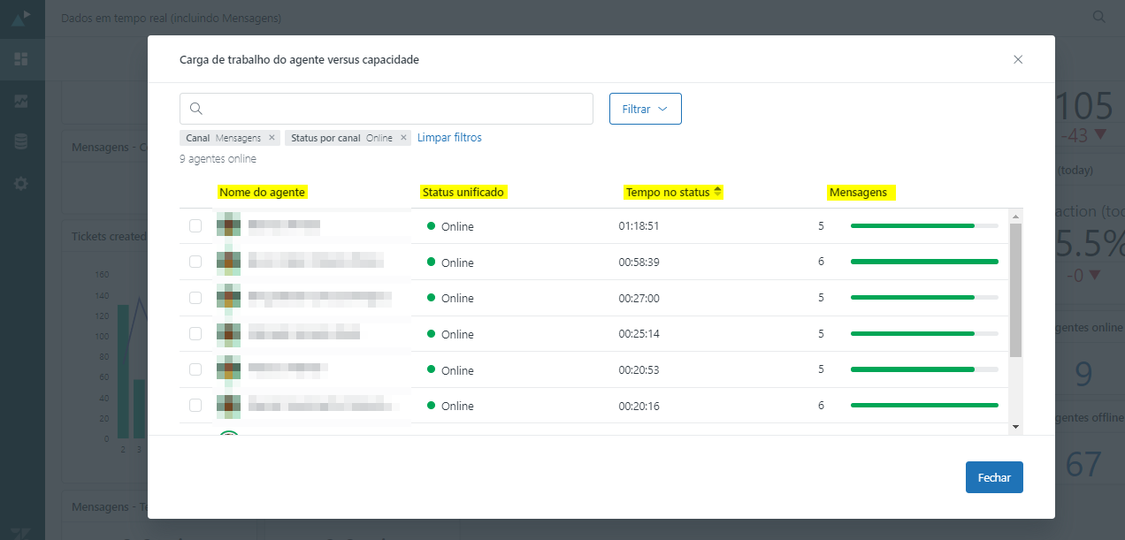
Task: Click the Status unificado column header
Action: (463, 192)
